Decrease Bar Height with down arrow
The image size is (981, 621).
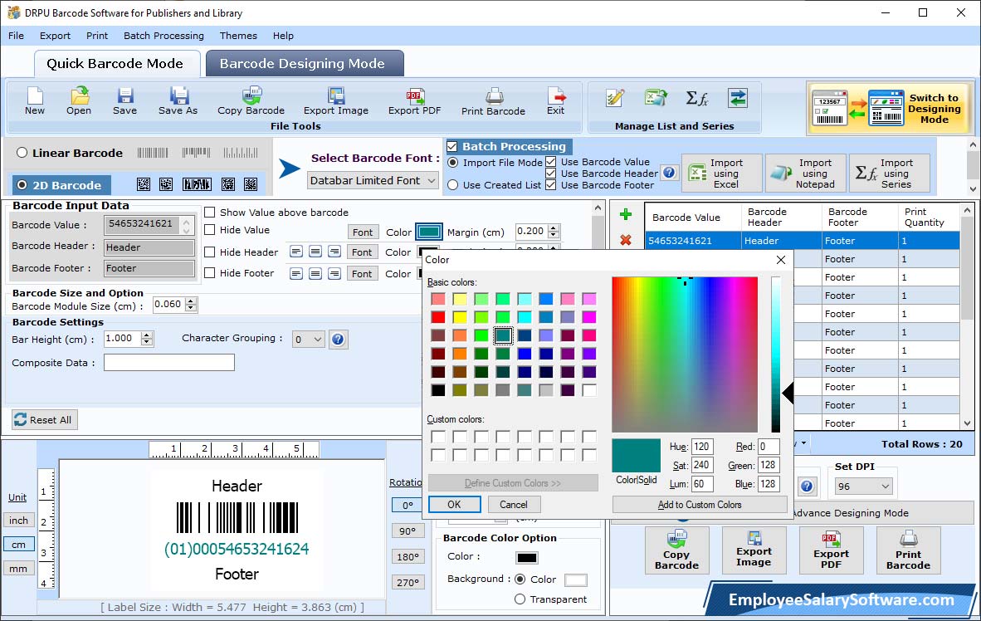point(147,342)
